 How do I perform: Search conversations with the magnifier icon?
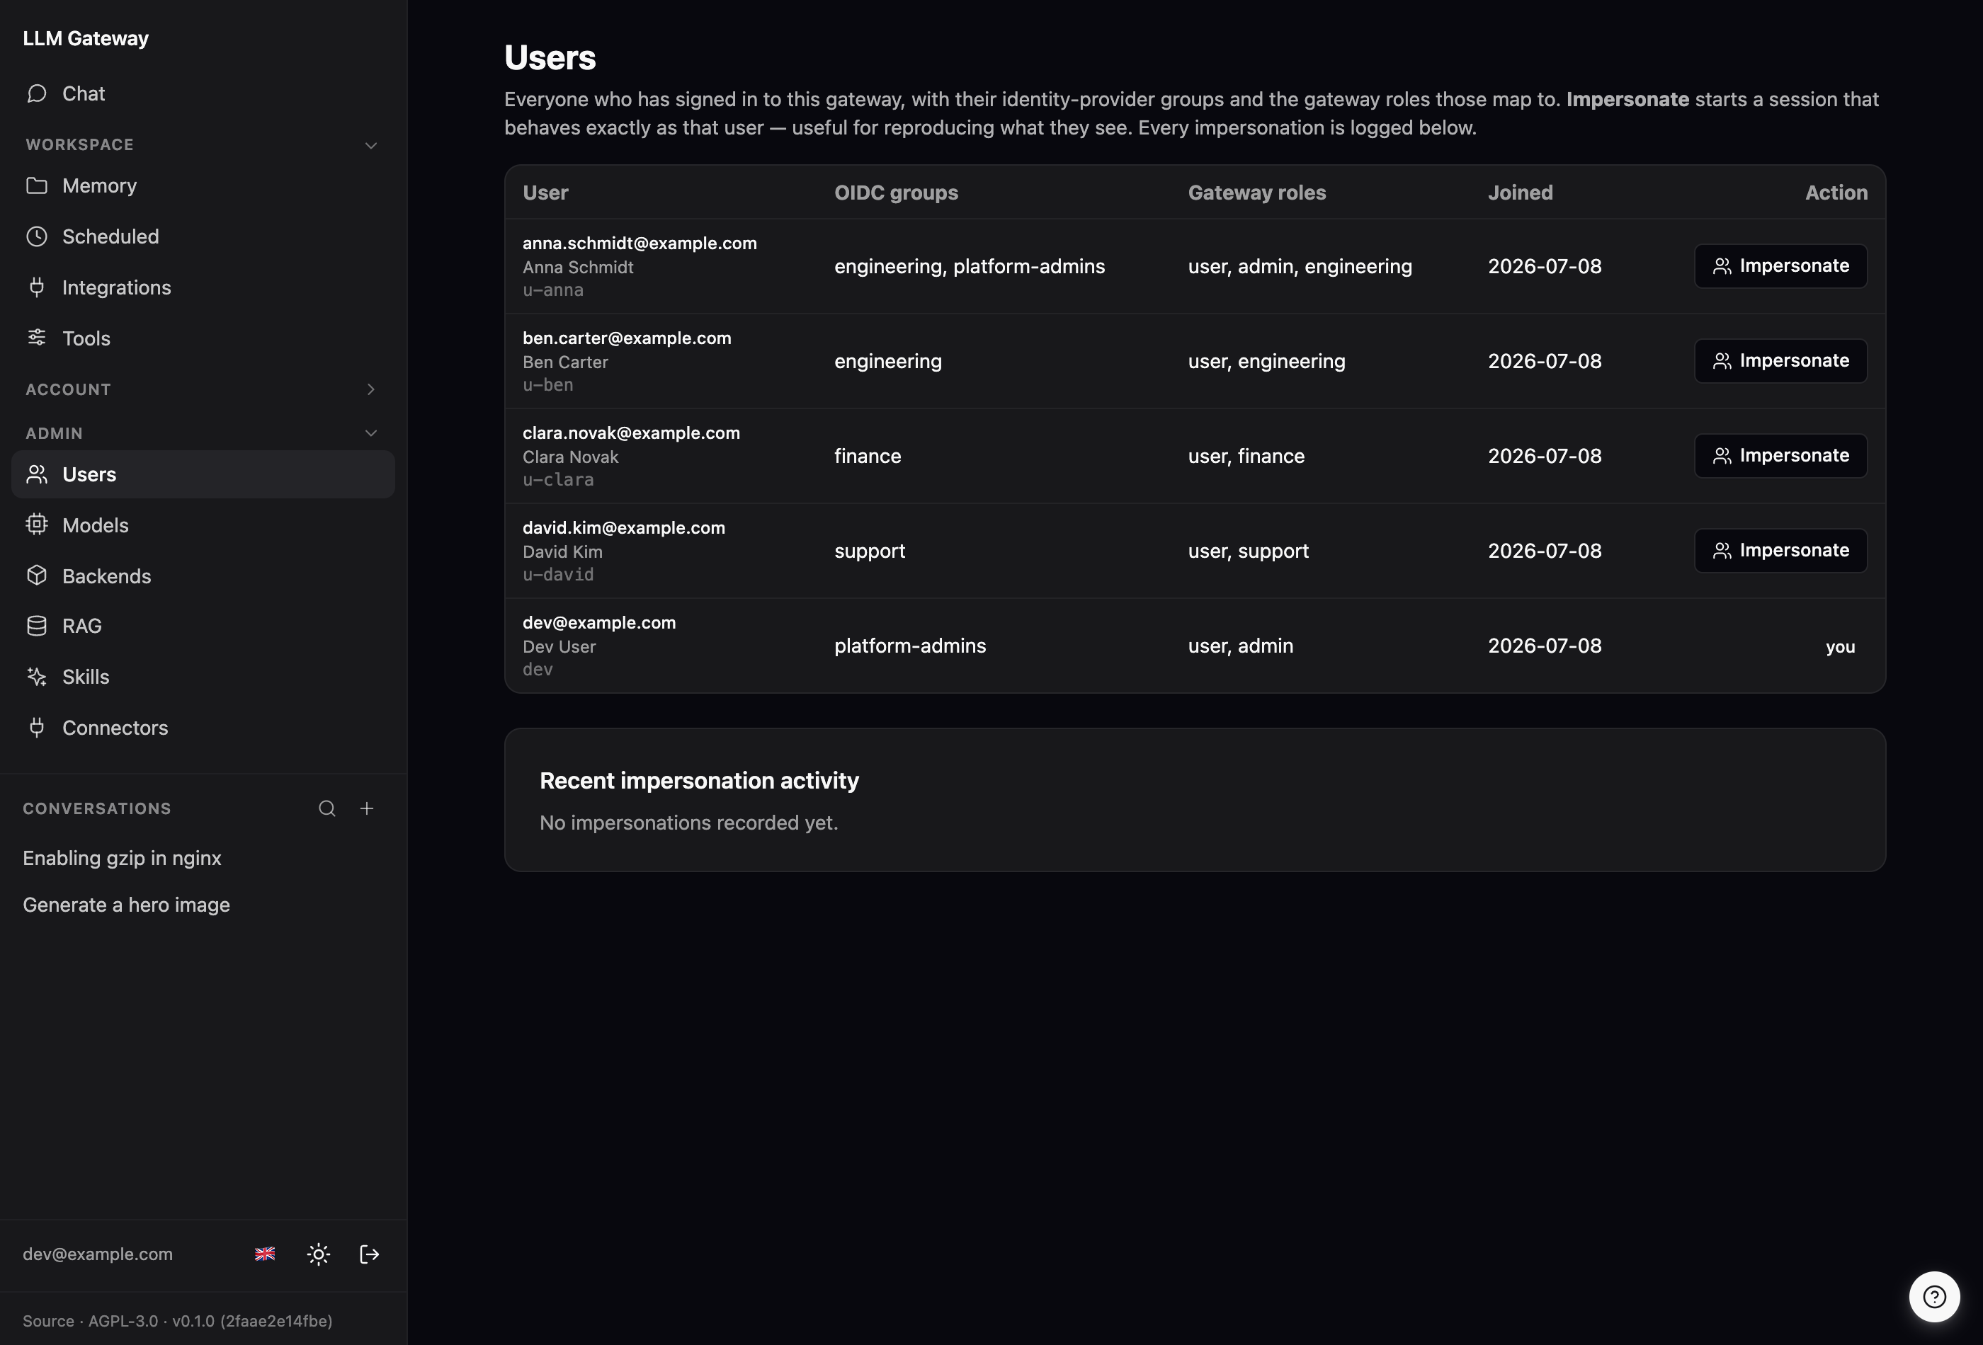coord(326,808)
